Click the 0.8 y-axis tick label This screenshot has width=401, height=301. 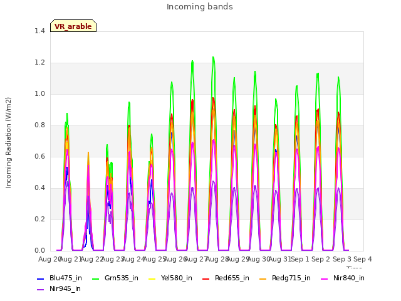pyautogui.click(x=39, y=125)
